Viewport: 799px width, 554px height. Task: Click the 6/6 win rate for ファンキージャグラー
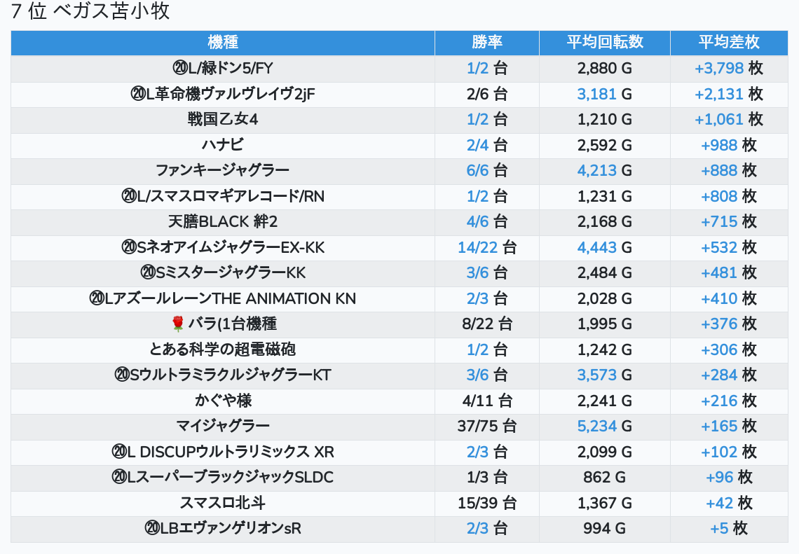(x=477, y=170)
